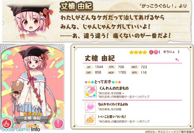Click small fire icon beside そうりょ label

coord(151,52)
